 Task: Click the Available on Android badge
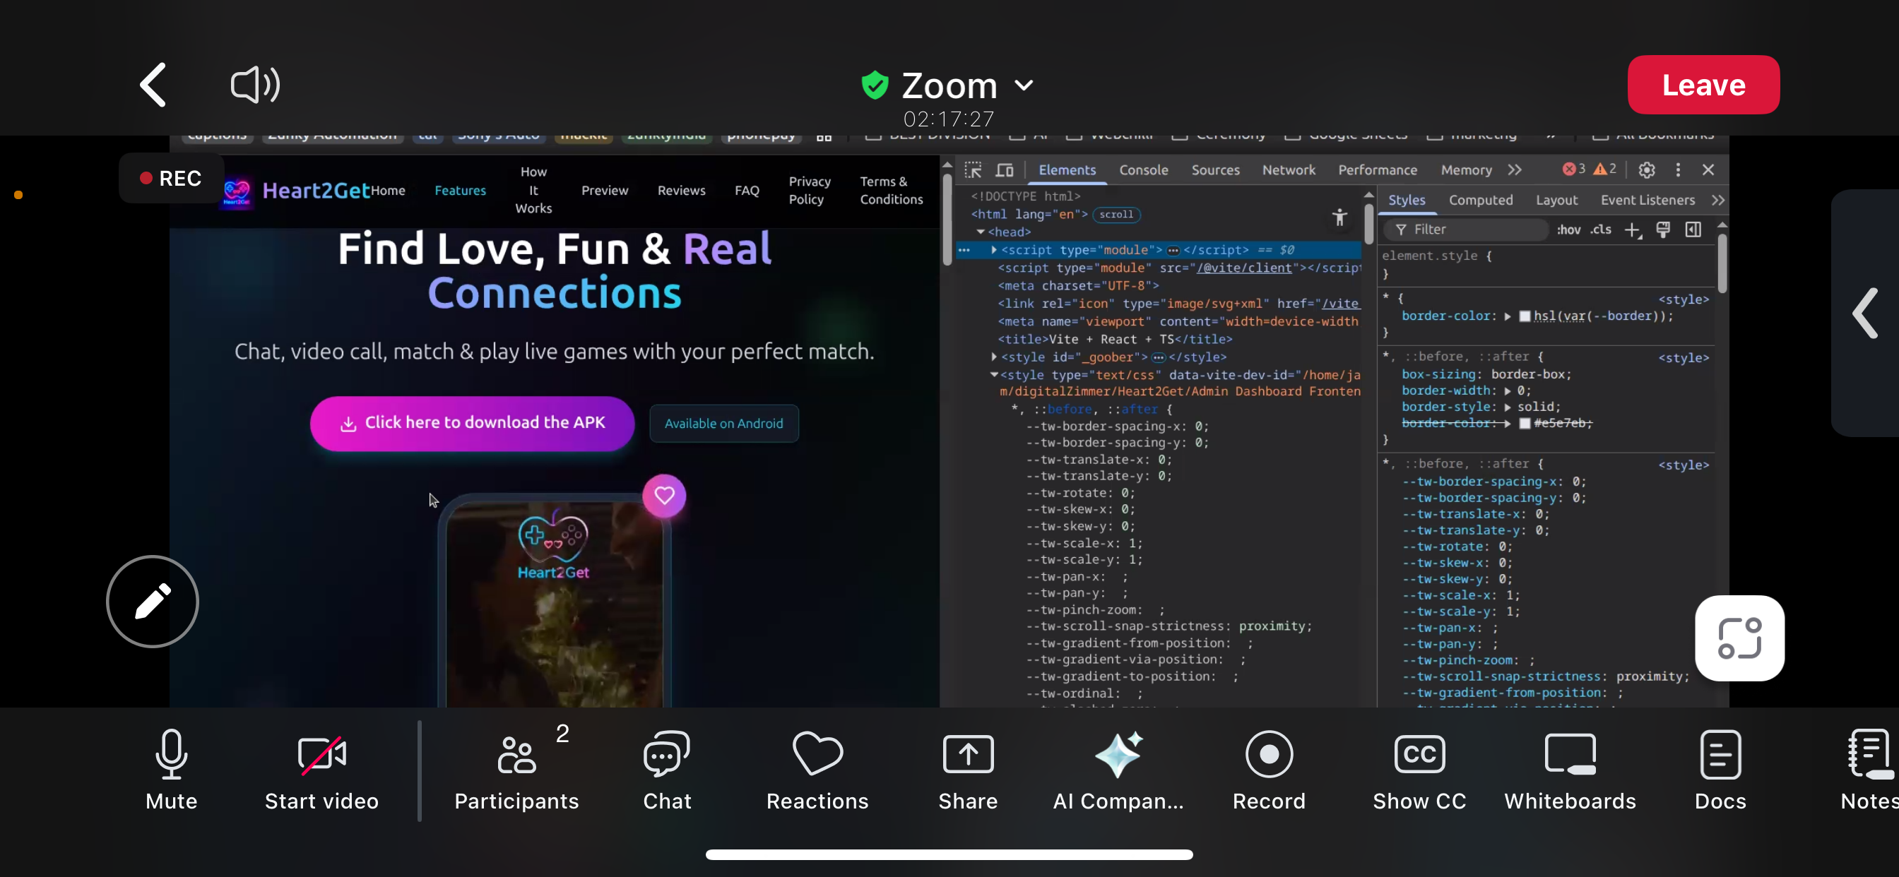tap(723, 423)
